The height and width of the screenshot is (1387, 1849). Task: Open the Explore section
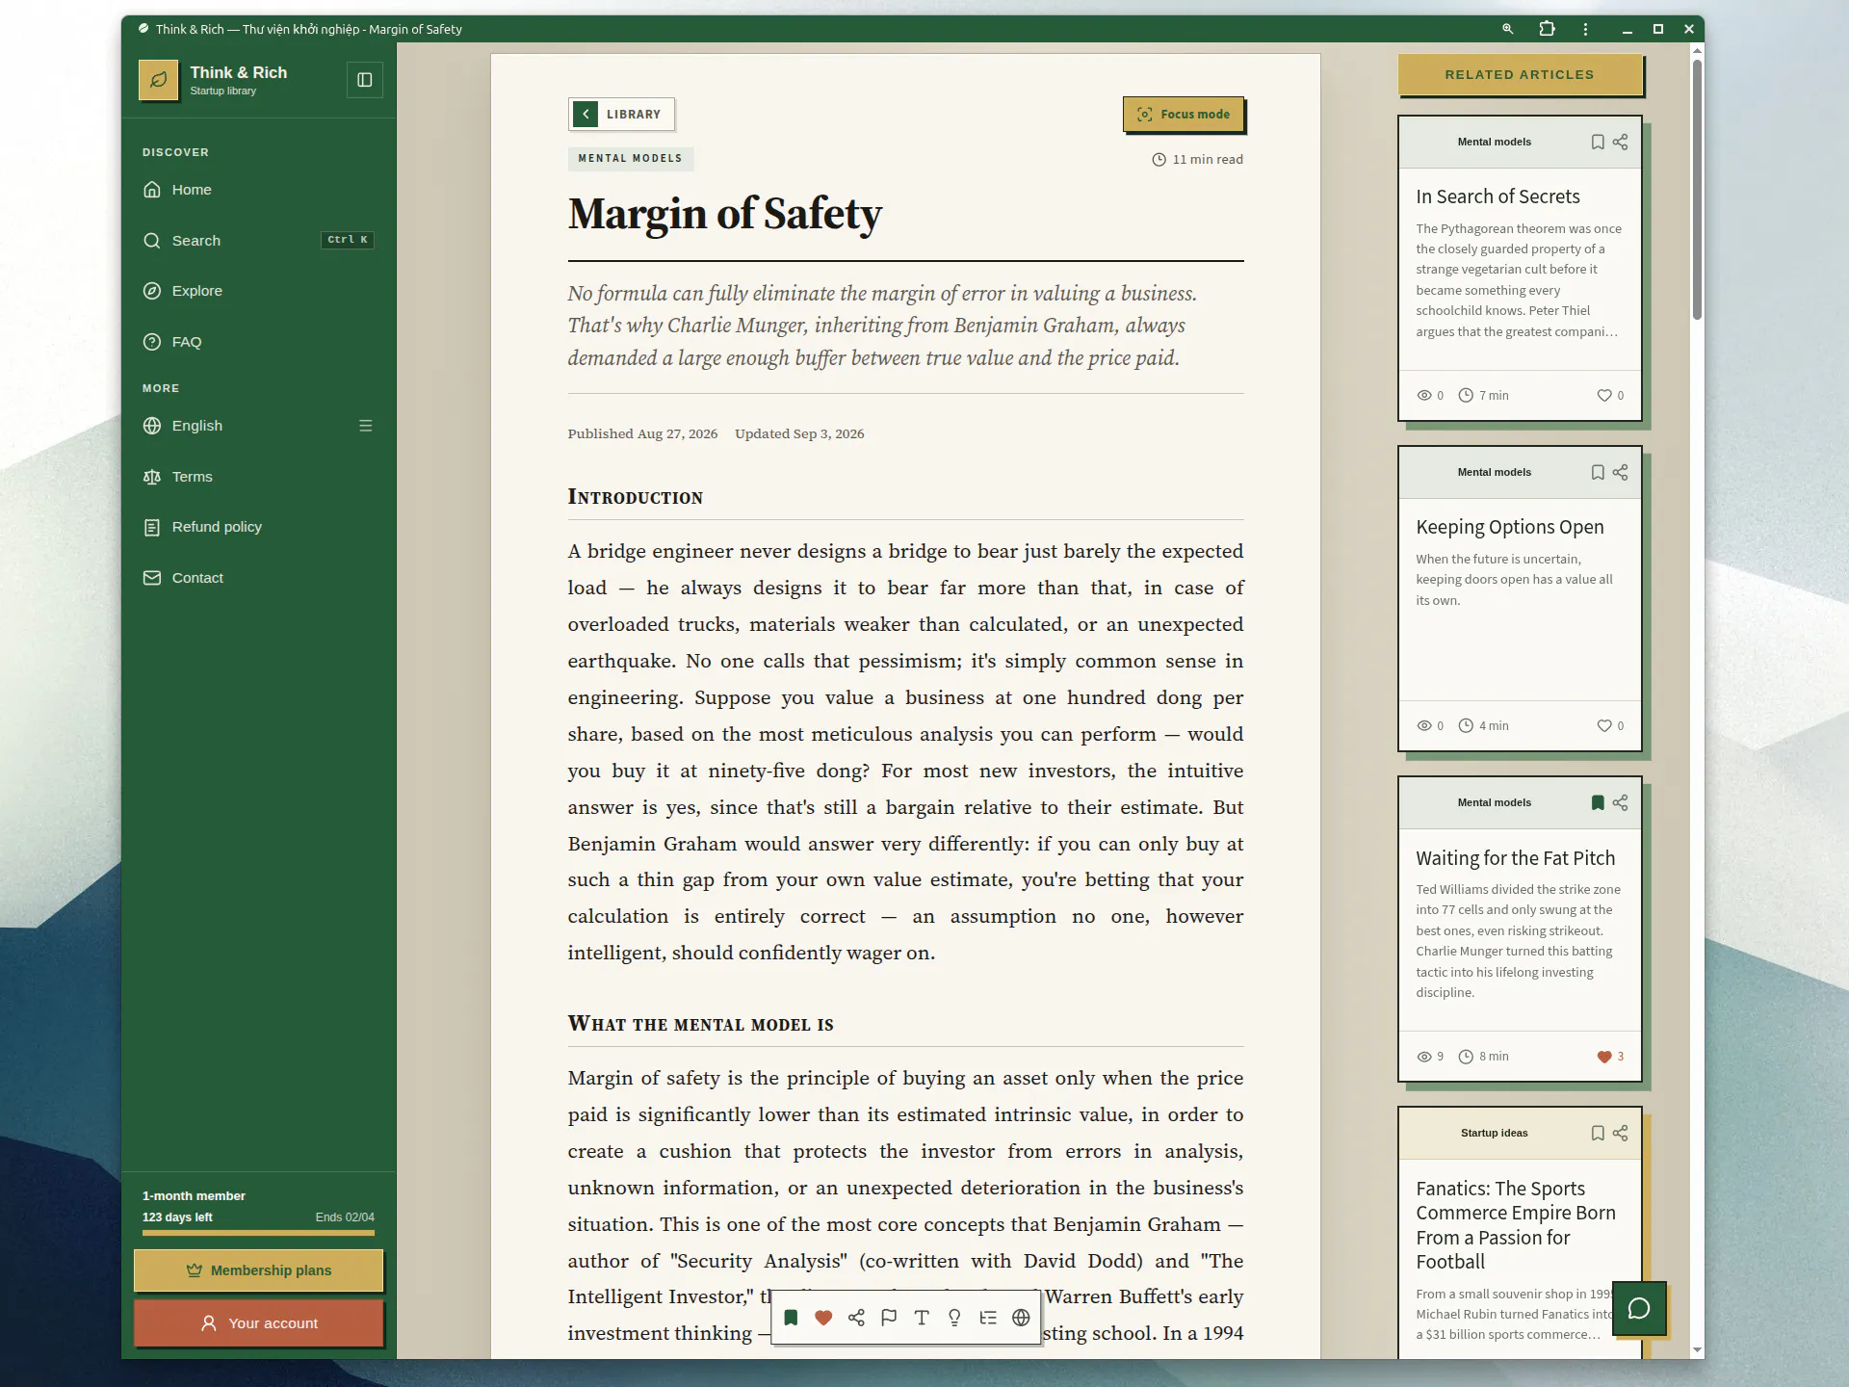click(258, 291)
